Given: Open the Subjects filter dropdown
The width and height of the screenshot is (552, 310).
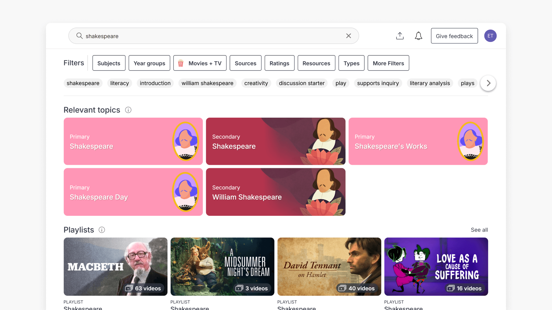Looking at the screenshot, I should pos(109,63).
